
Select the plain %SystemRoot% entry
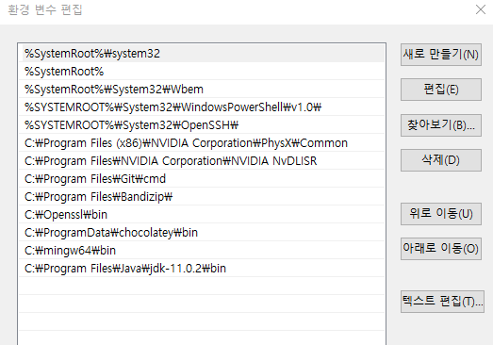[x=202, y=72]
